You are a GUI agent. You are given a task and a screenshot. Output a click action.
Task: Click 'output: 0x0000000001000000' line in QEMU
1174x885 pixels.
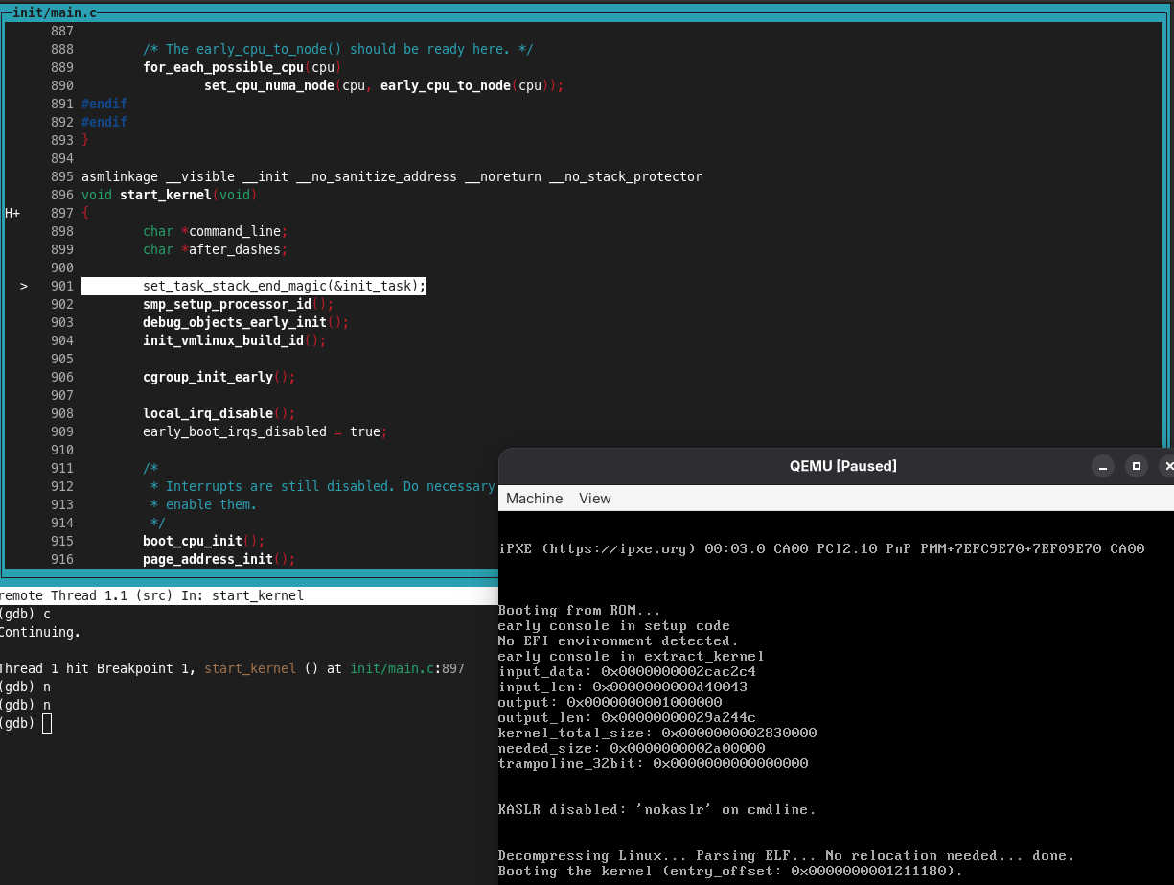point(610,702)
